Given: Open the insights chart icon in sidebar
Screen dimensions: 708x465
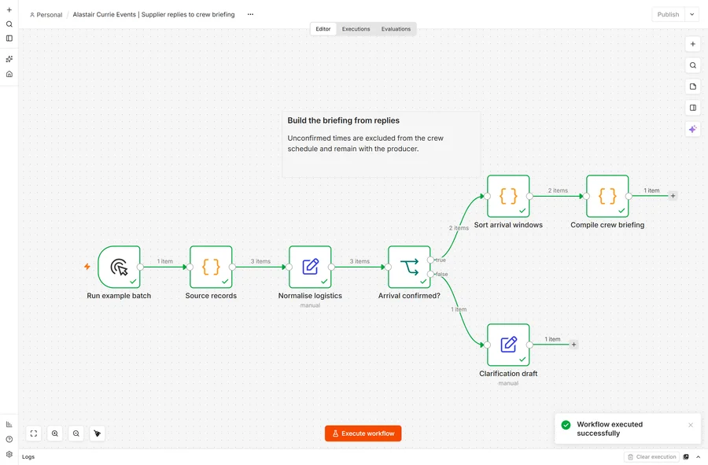Looking at the screenshot, I should pyautogui.click(x=9, y=424).
